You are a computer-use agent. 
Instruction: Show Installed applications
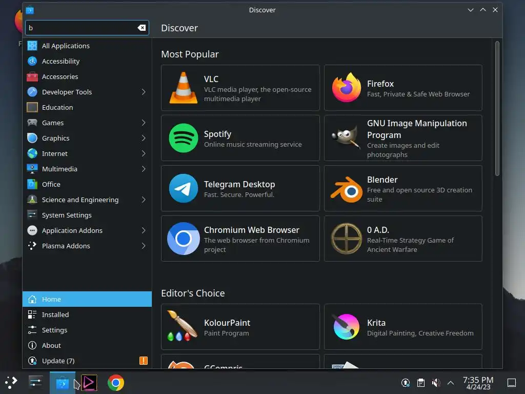[87, 314]
